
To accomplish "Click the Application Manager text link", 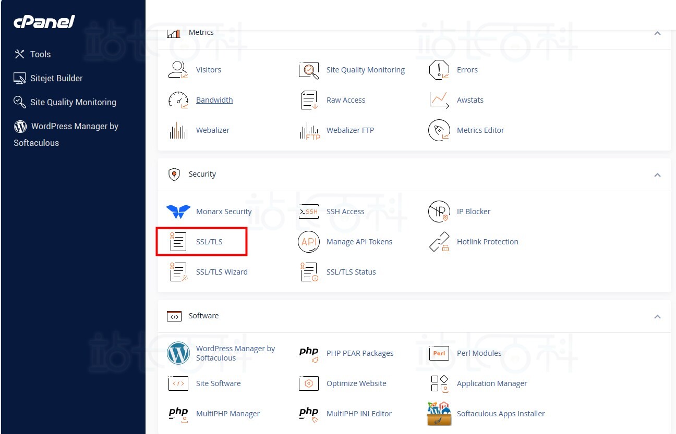I will [492, 383].
